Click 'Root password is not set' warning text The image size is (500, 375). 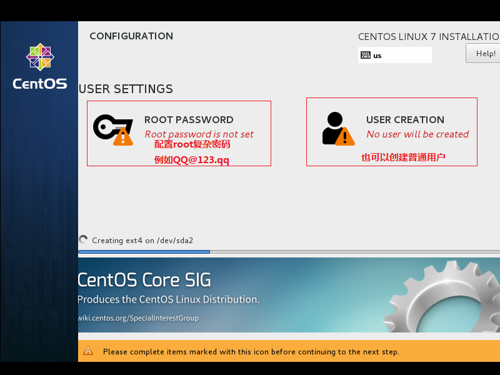199,134
